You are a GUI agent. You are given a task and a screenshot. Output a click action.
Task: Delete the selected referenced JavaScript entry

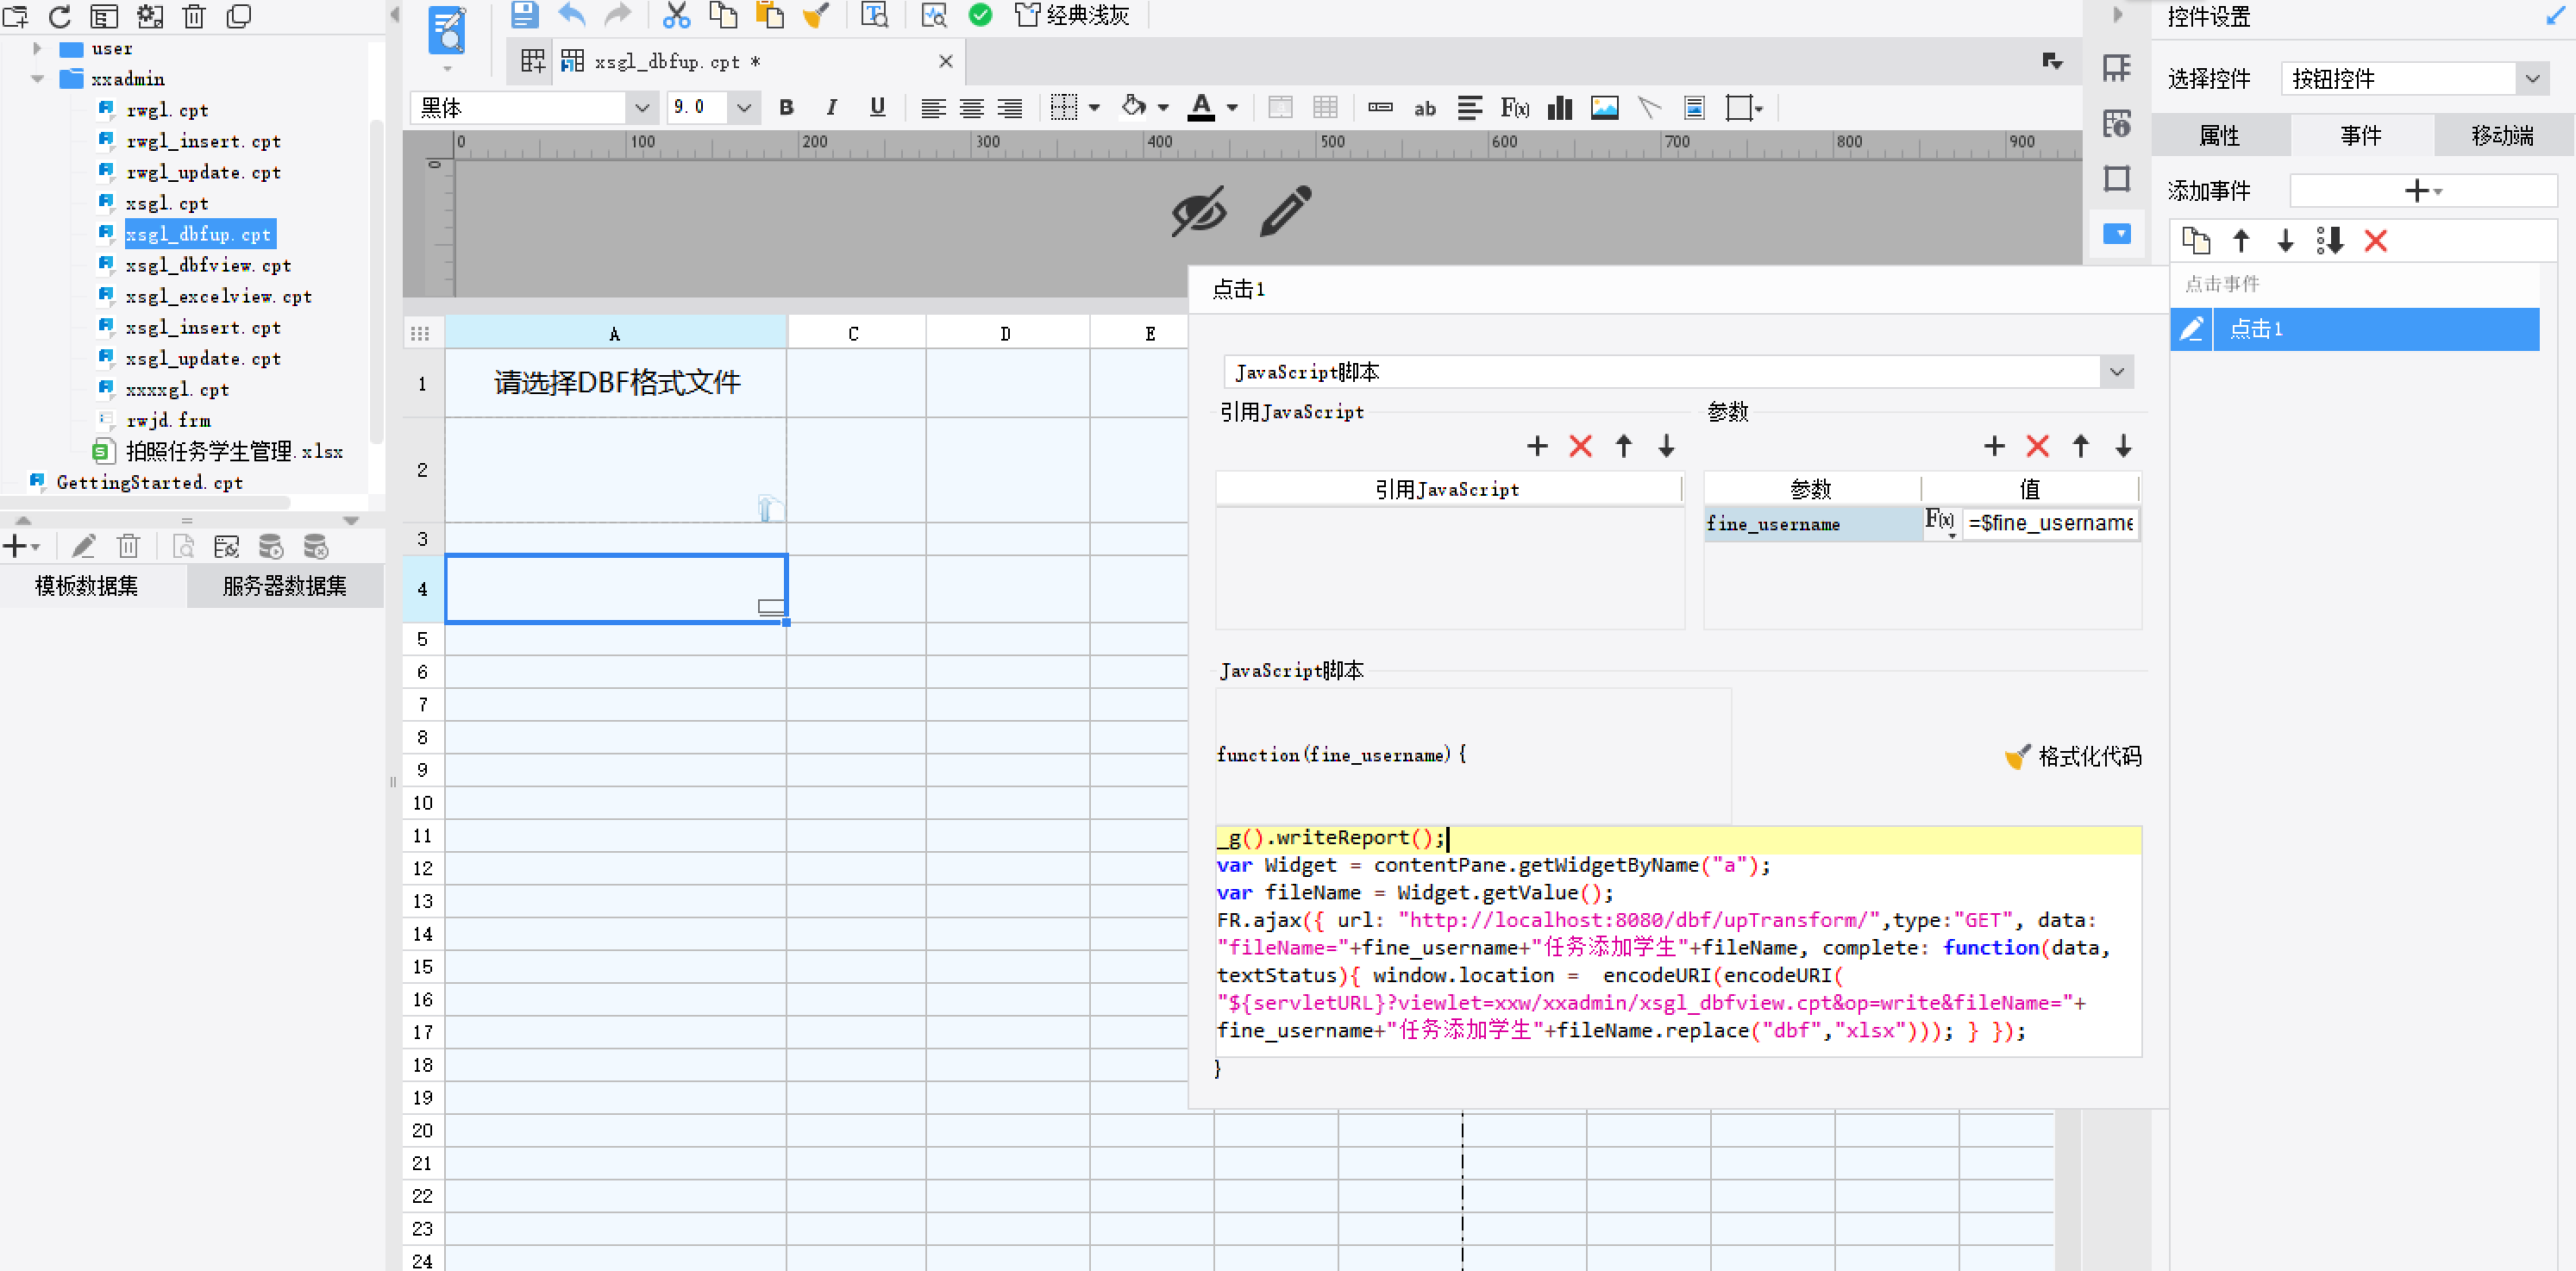click(1580, 446)
